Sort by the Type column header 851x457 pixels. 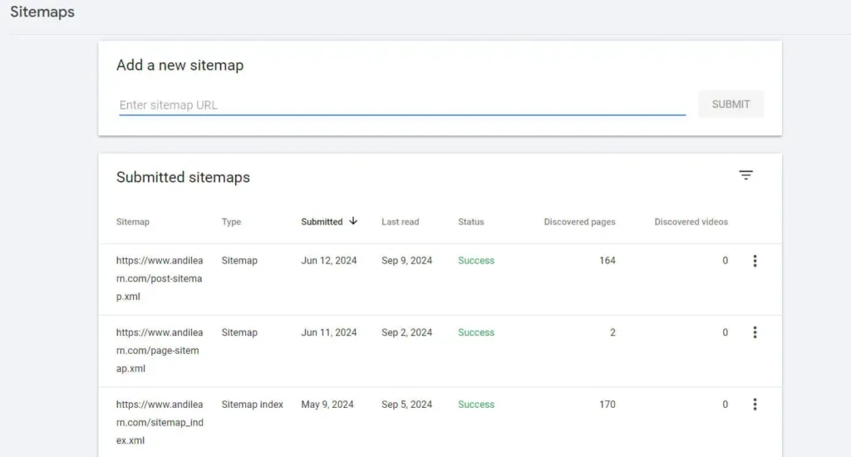pos(231,222)
